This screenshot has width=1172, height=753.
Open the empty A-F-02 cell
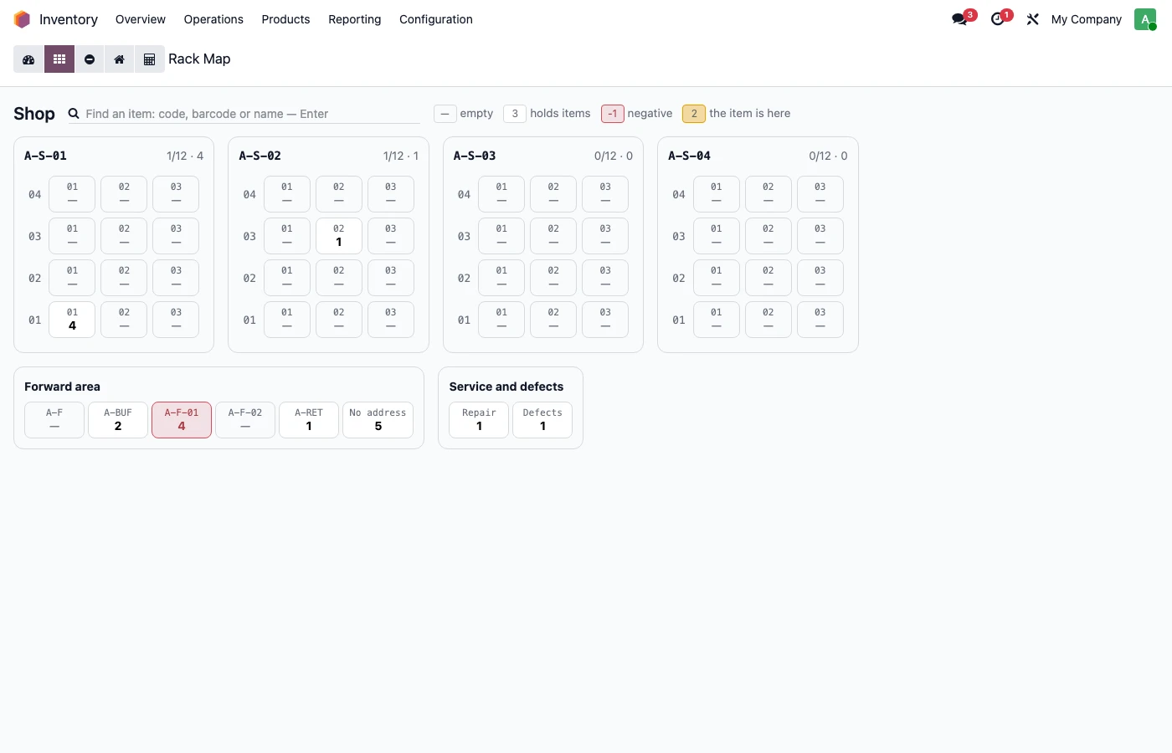[x=245, y=420]
